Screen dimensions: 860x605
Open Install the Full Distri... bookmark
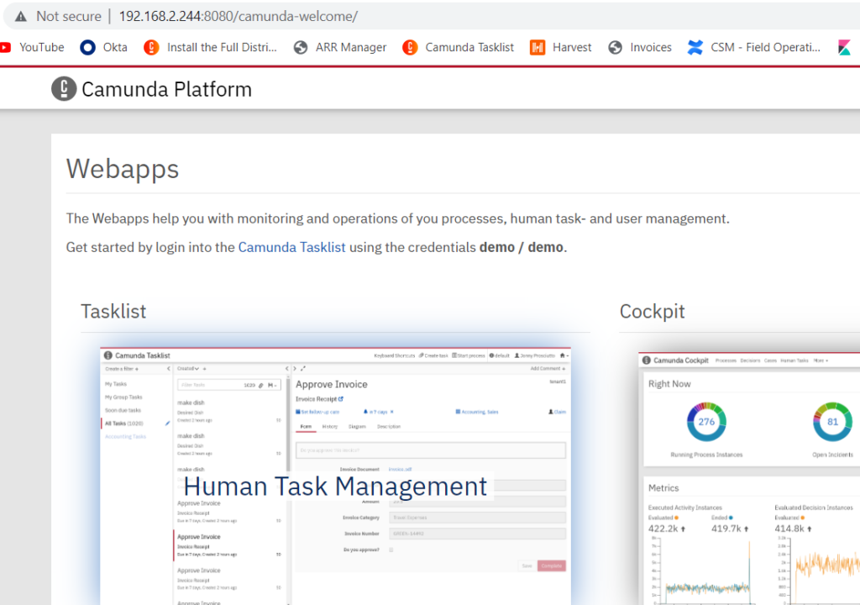211,48
